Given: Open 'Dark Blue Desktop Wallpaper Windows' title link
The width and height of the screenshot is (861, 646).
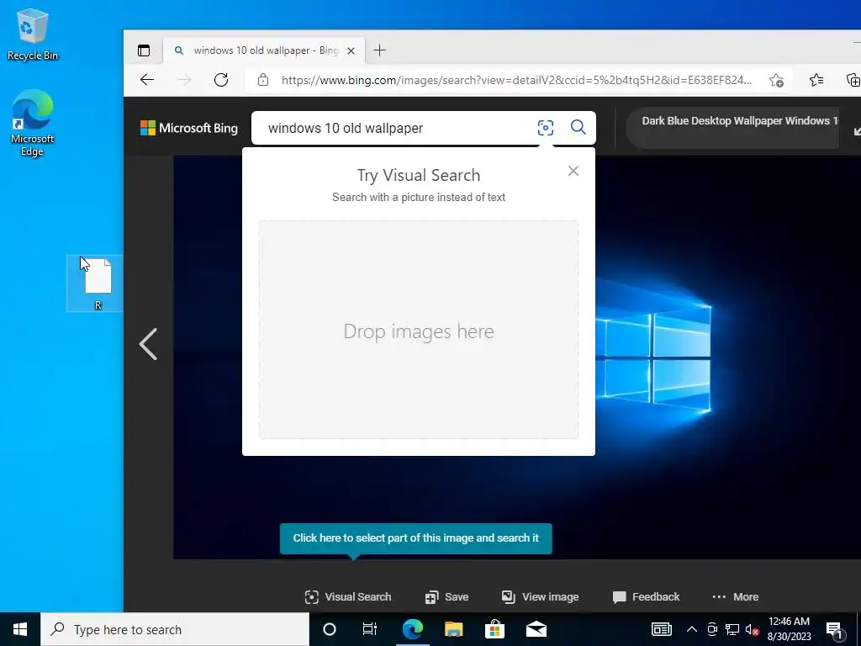Looking at the screenshot, I should tap(740, 121).
